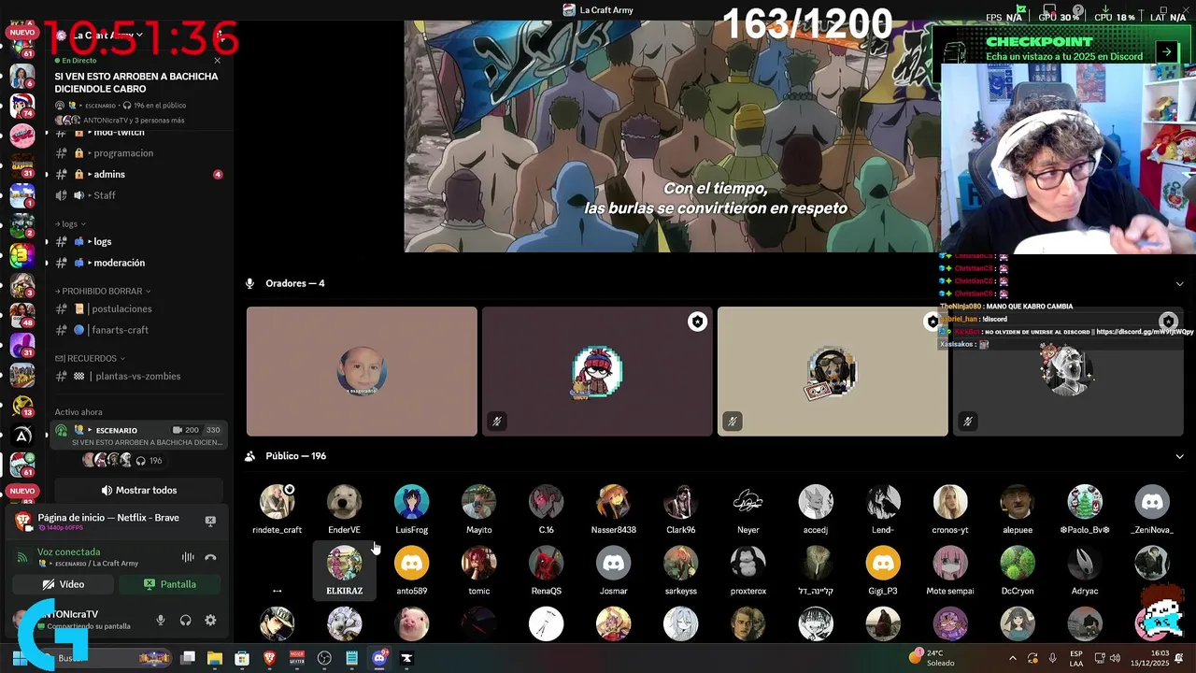Collapse the PROHIBIDO BORRAR category
1196x673 pixels.
click(x=102, y=291)
